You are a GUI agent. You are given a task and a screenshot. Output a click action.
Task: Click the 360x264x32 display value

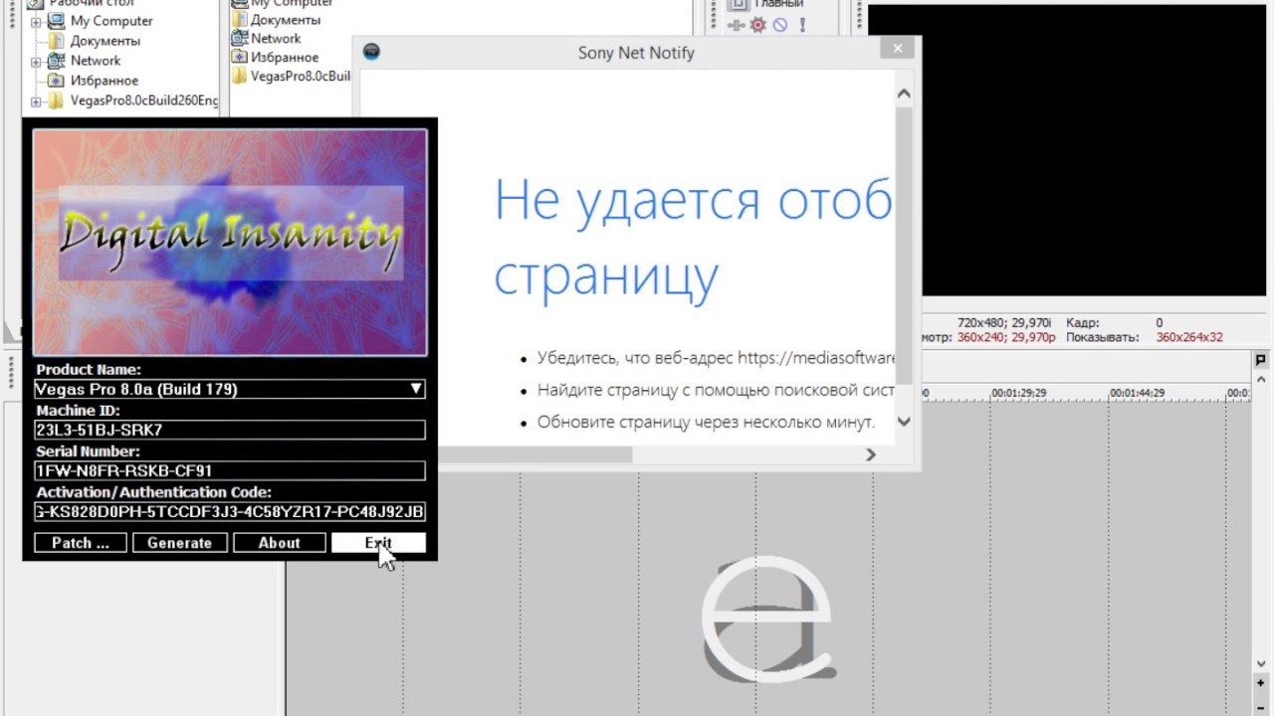click(1189, 337)
